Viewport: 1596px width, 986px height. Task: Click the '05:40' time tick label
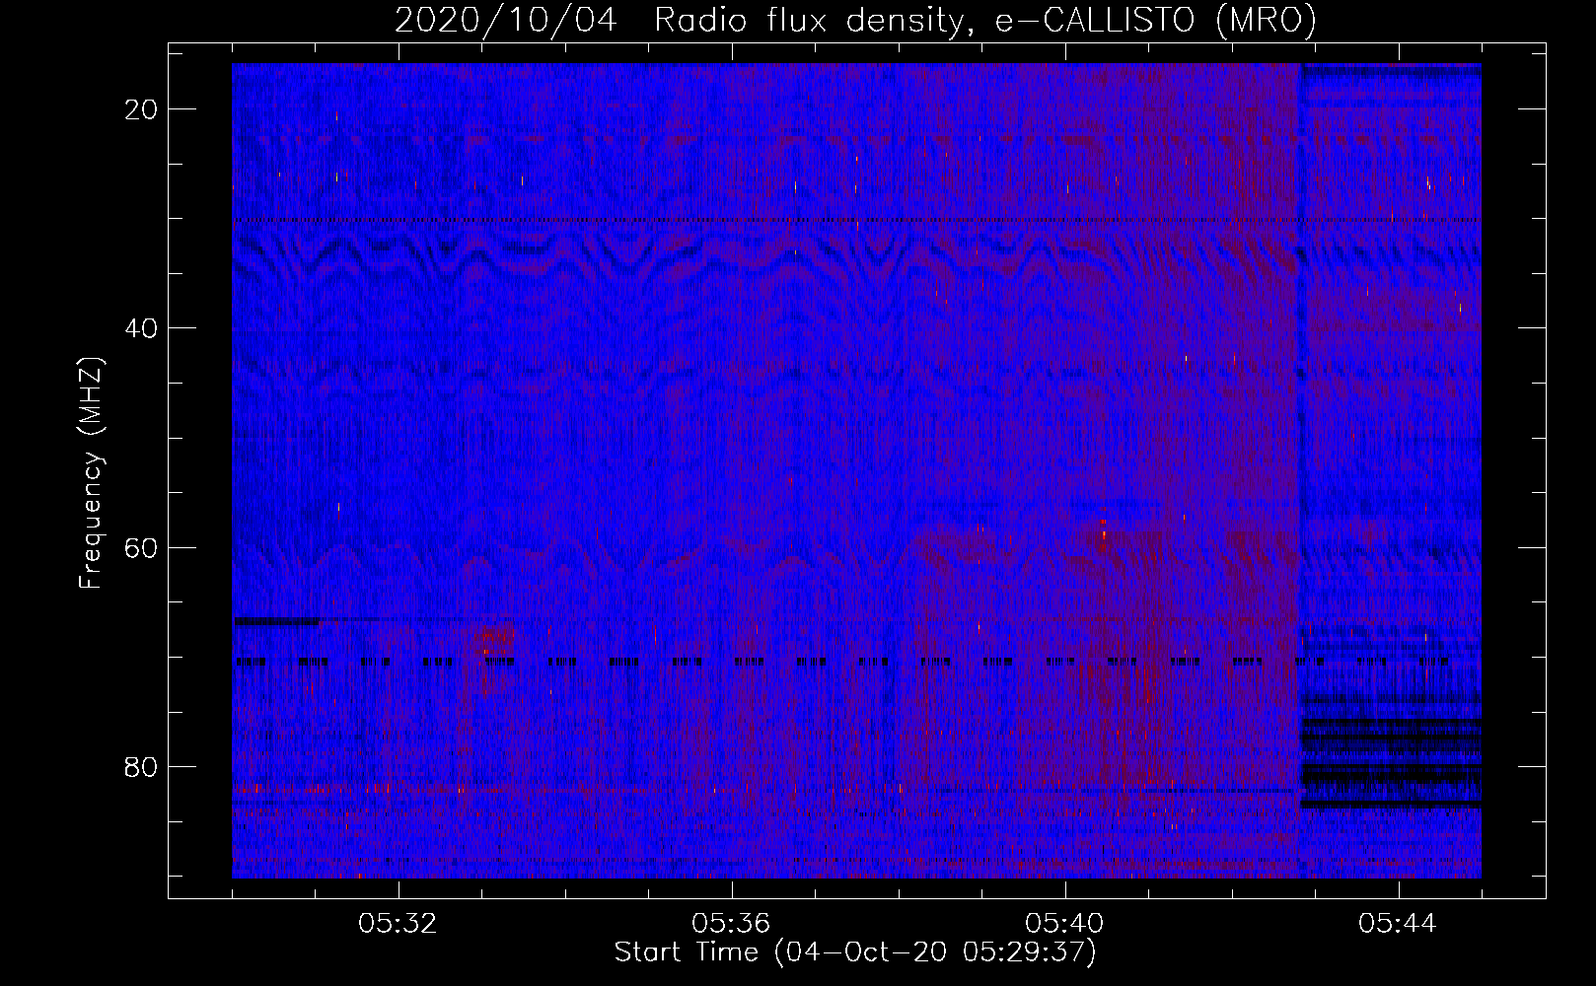coord(1064,924)
